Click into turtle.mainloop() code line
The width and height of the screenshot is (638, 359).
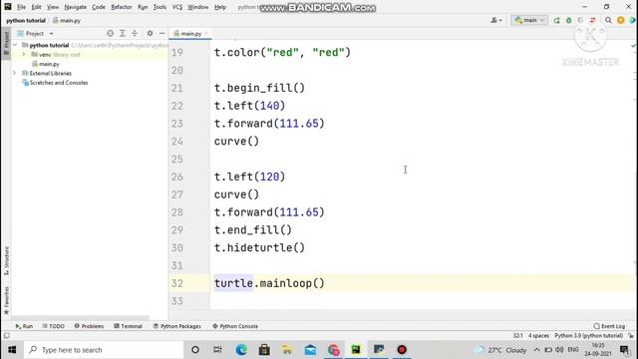click(269, 283)
